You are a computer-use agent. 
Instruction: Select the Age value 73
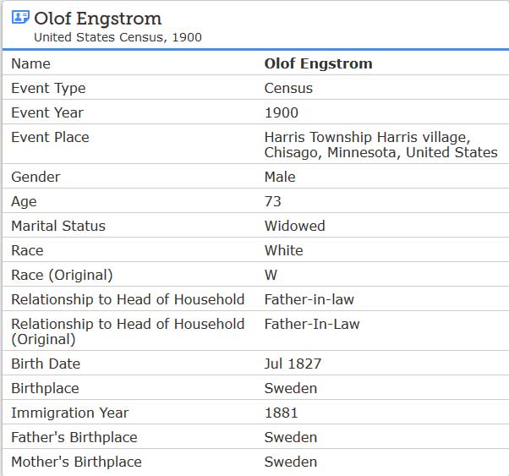(x=272, y=201)
